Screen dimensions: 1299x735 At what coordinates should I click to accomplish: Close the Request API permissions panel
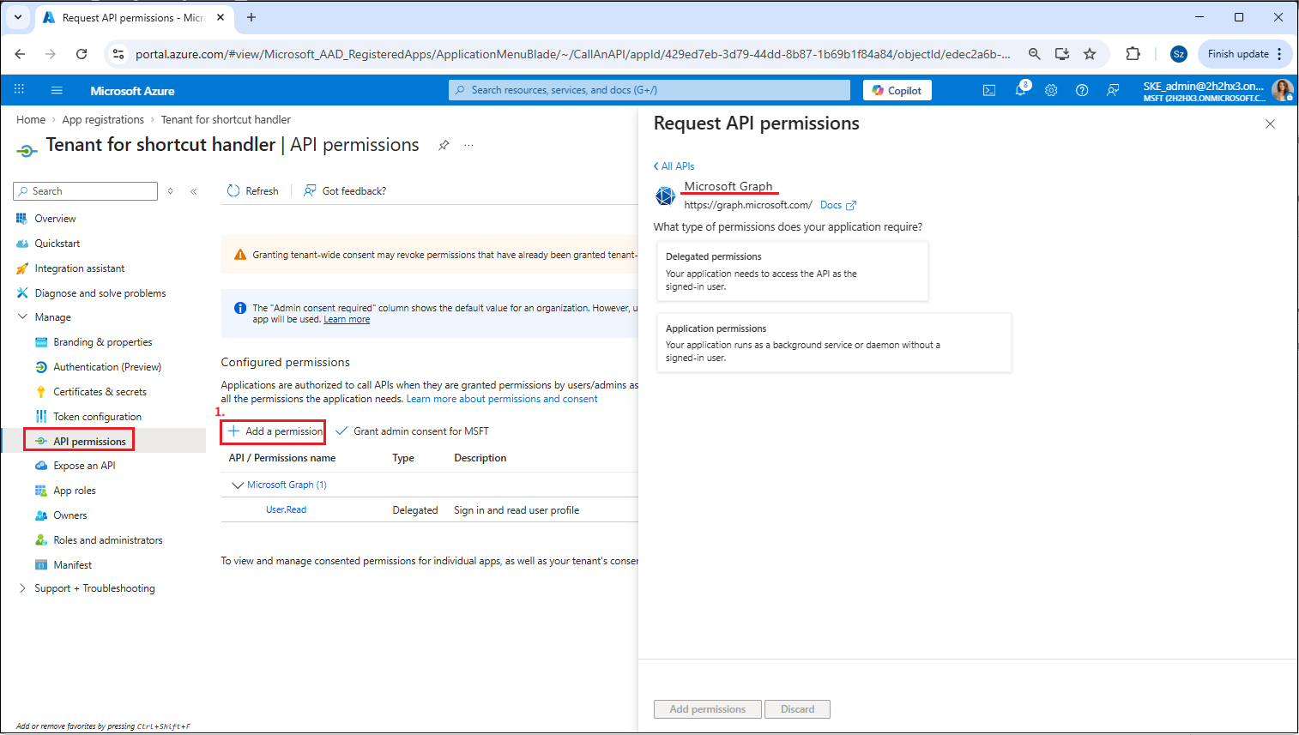pos(1270,124)
